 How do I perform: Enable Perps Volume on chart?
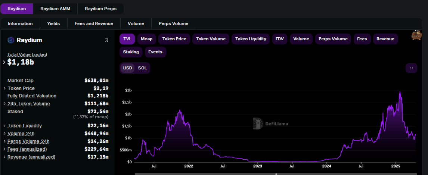(x=333, y=39)
